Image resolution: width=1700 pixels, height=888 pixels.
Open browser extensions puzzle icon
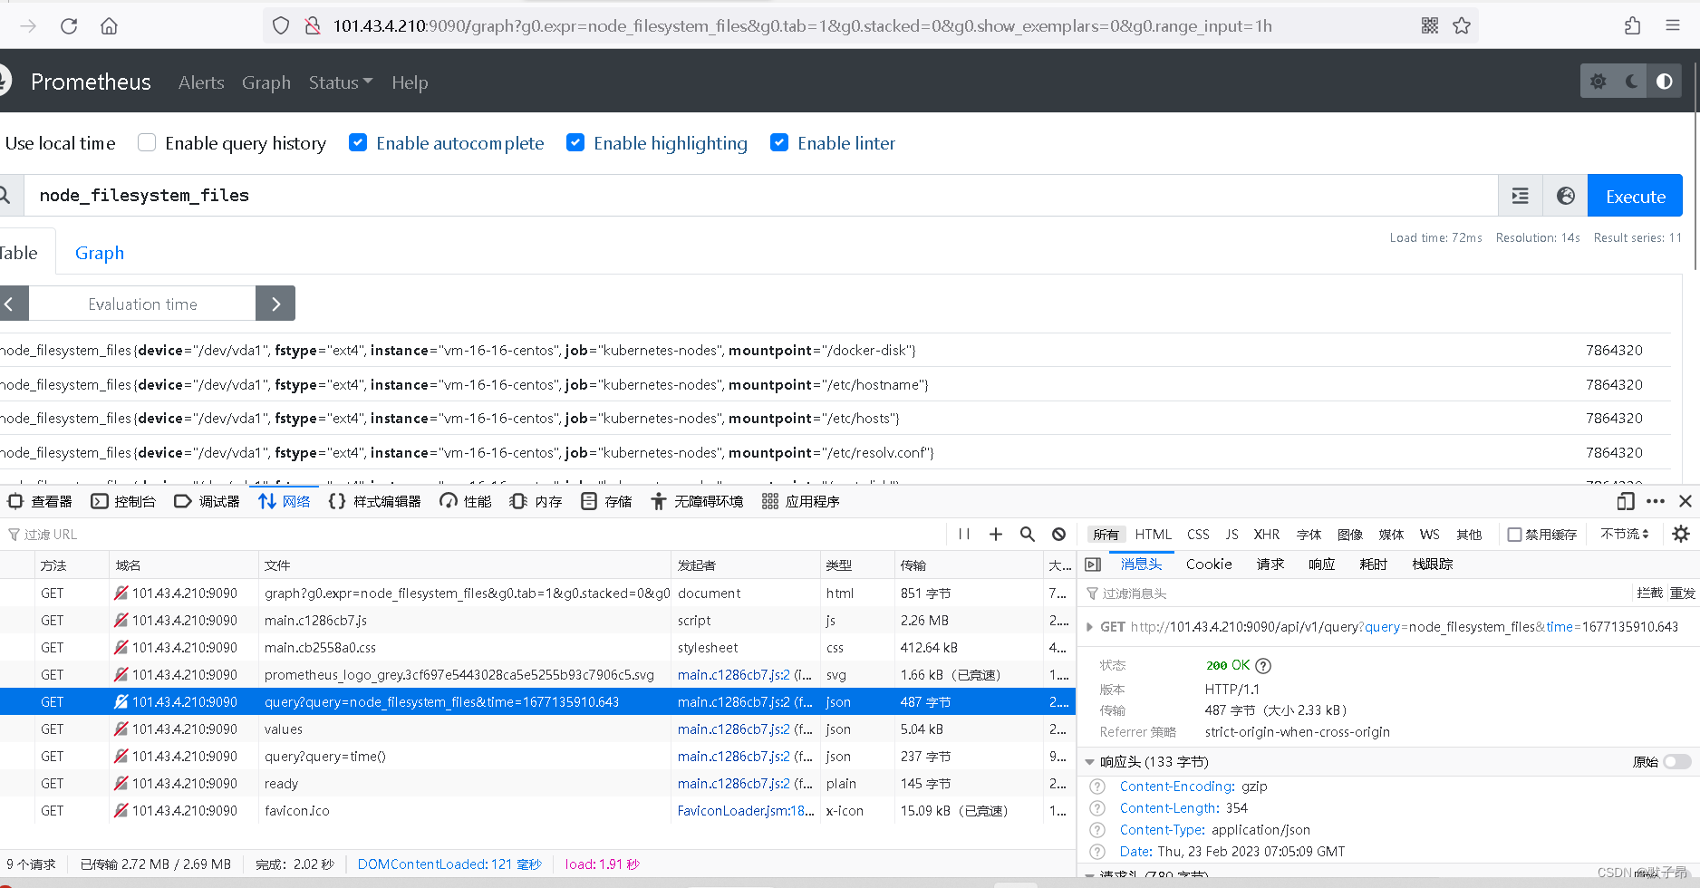pos(1633,26)
